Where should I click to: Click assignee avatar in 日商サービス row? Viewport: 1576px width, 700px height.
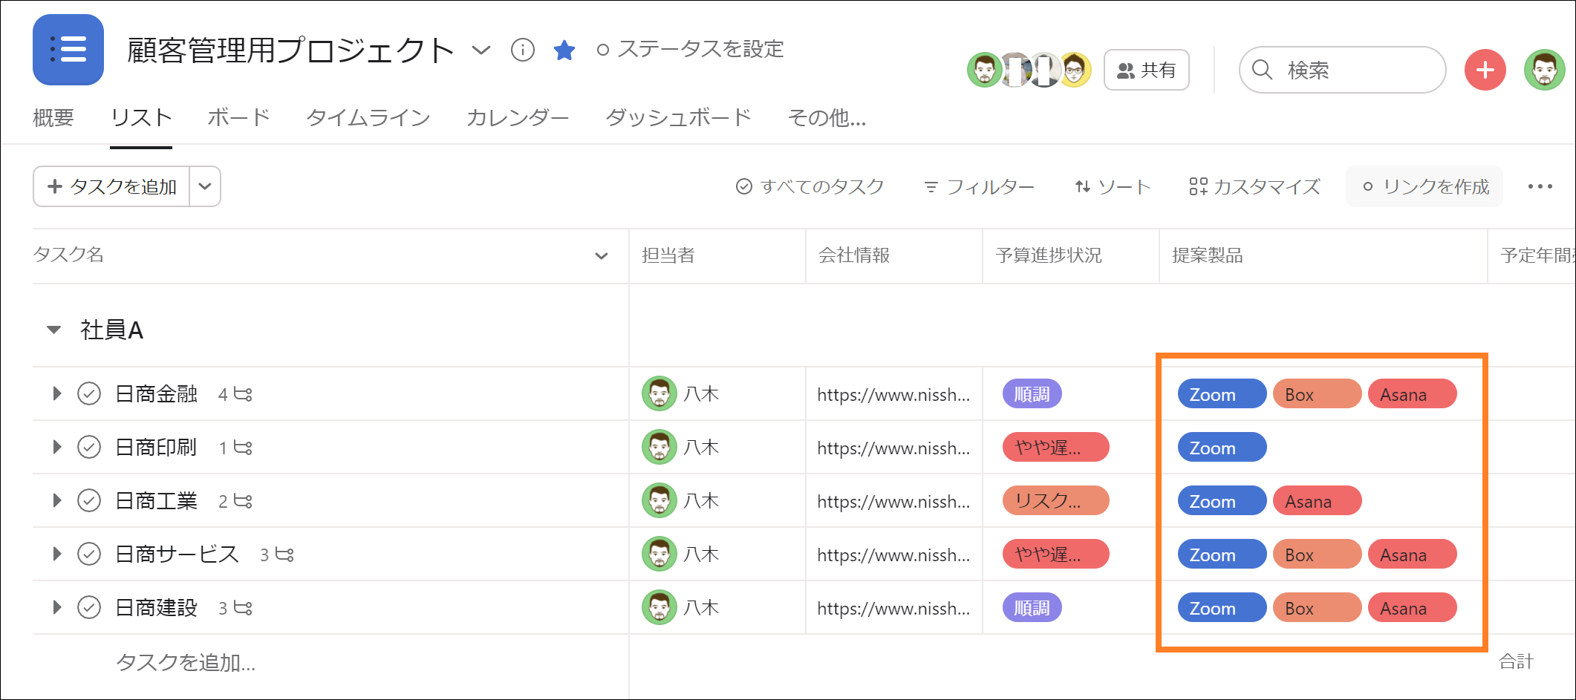coord(660,554)
